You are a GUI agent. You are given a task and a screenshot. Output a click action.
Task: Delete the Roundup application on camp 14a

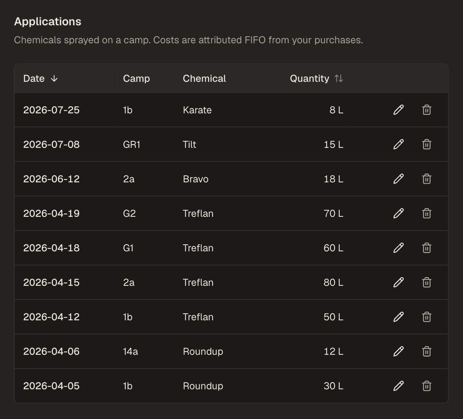click(x=426, y=351)
